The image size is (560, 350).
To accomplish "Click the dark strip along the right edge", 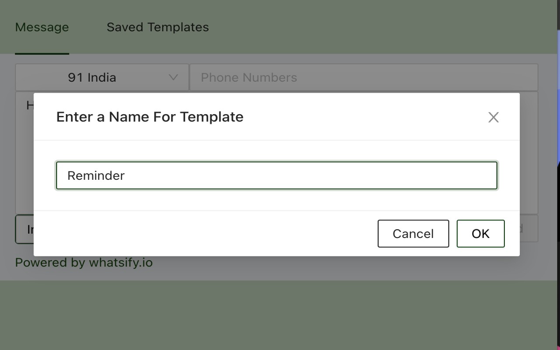I will (558, 175).
